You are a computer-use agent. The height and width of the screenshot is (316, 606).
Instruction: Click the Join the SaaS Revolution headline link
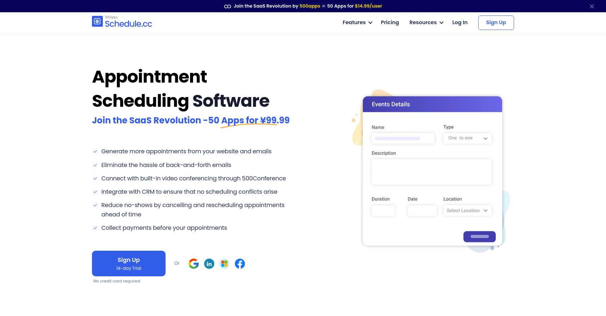click(x=191, y=120)
